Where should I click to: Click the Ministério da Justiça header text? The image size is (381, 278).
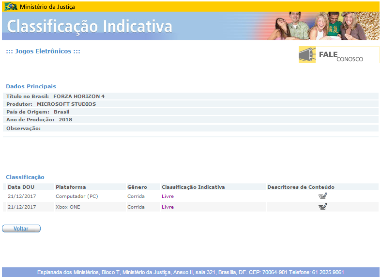click(47, 7)
